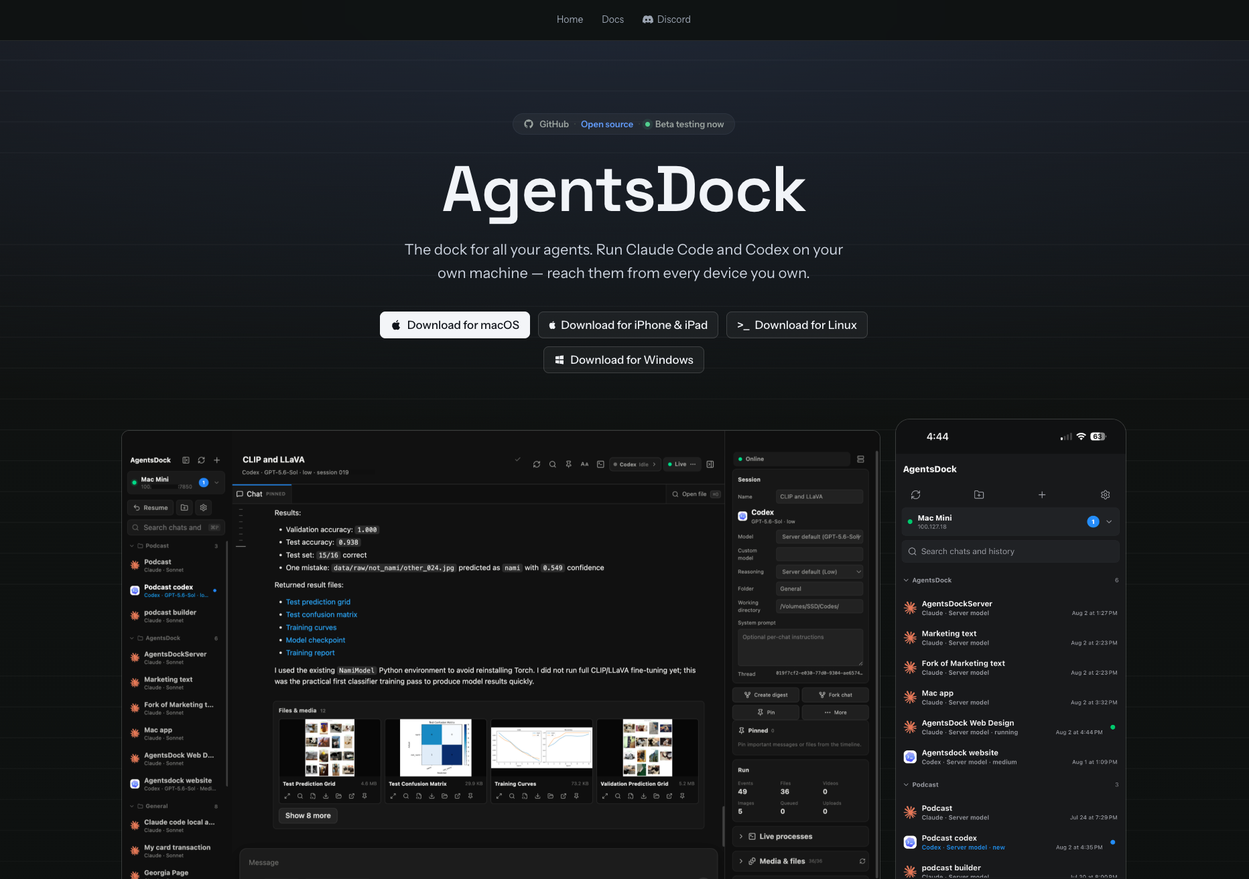Open the Training report link
1249x879 pixels.
[310, 653]
